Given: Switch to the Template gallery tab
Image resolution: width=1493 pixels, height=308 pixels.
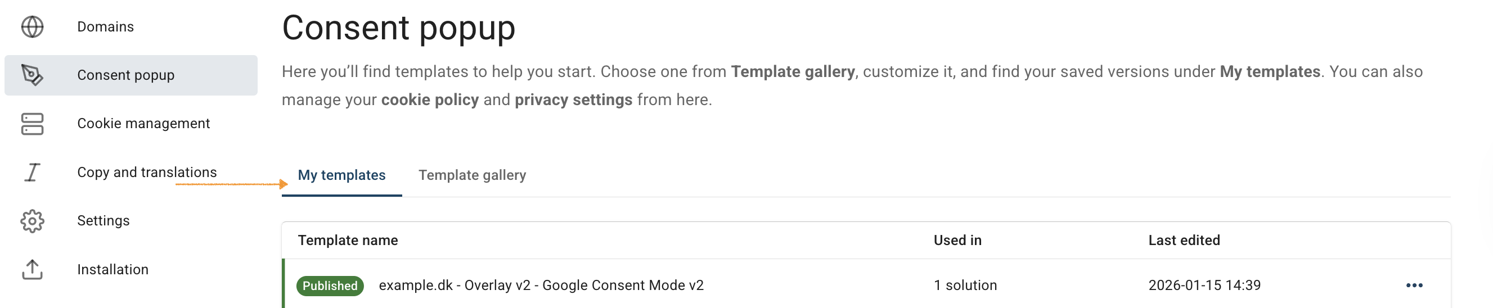Looking at the screenshot, I should 472,175.
